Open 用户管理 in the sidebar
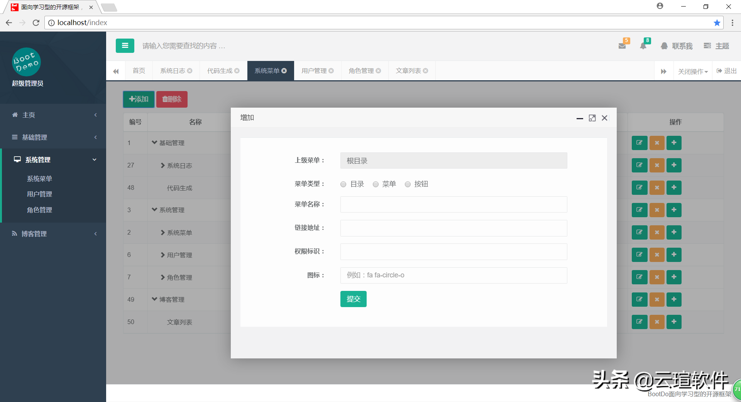This screenshot has width=741, height=402. pyautogui.click(x=39, y=194)
